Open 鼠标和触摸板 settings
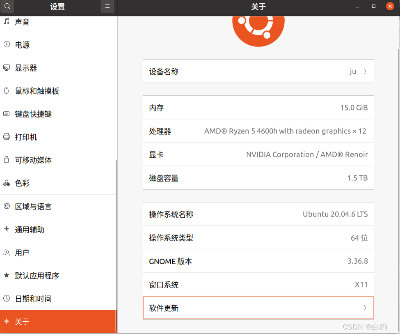 58,91
